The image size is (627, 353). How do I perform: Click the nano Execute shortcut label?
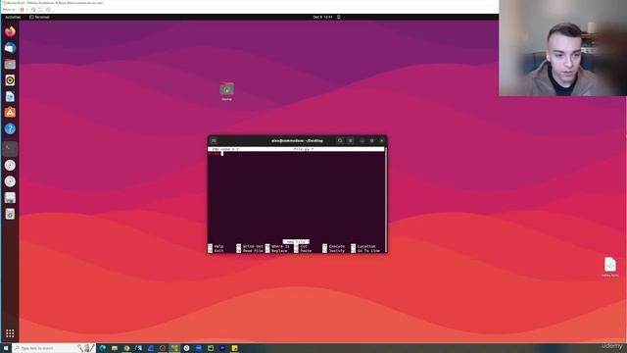pos(336,246)
